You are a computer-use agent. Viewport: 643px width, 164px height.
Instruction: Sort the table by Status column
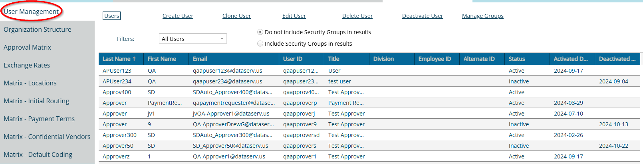(x=516, y=59)
